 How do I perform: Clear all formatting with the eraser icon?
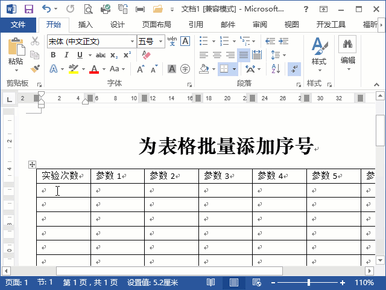[146, 55]
